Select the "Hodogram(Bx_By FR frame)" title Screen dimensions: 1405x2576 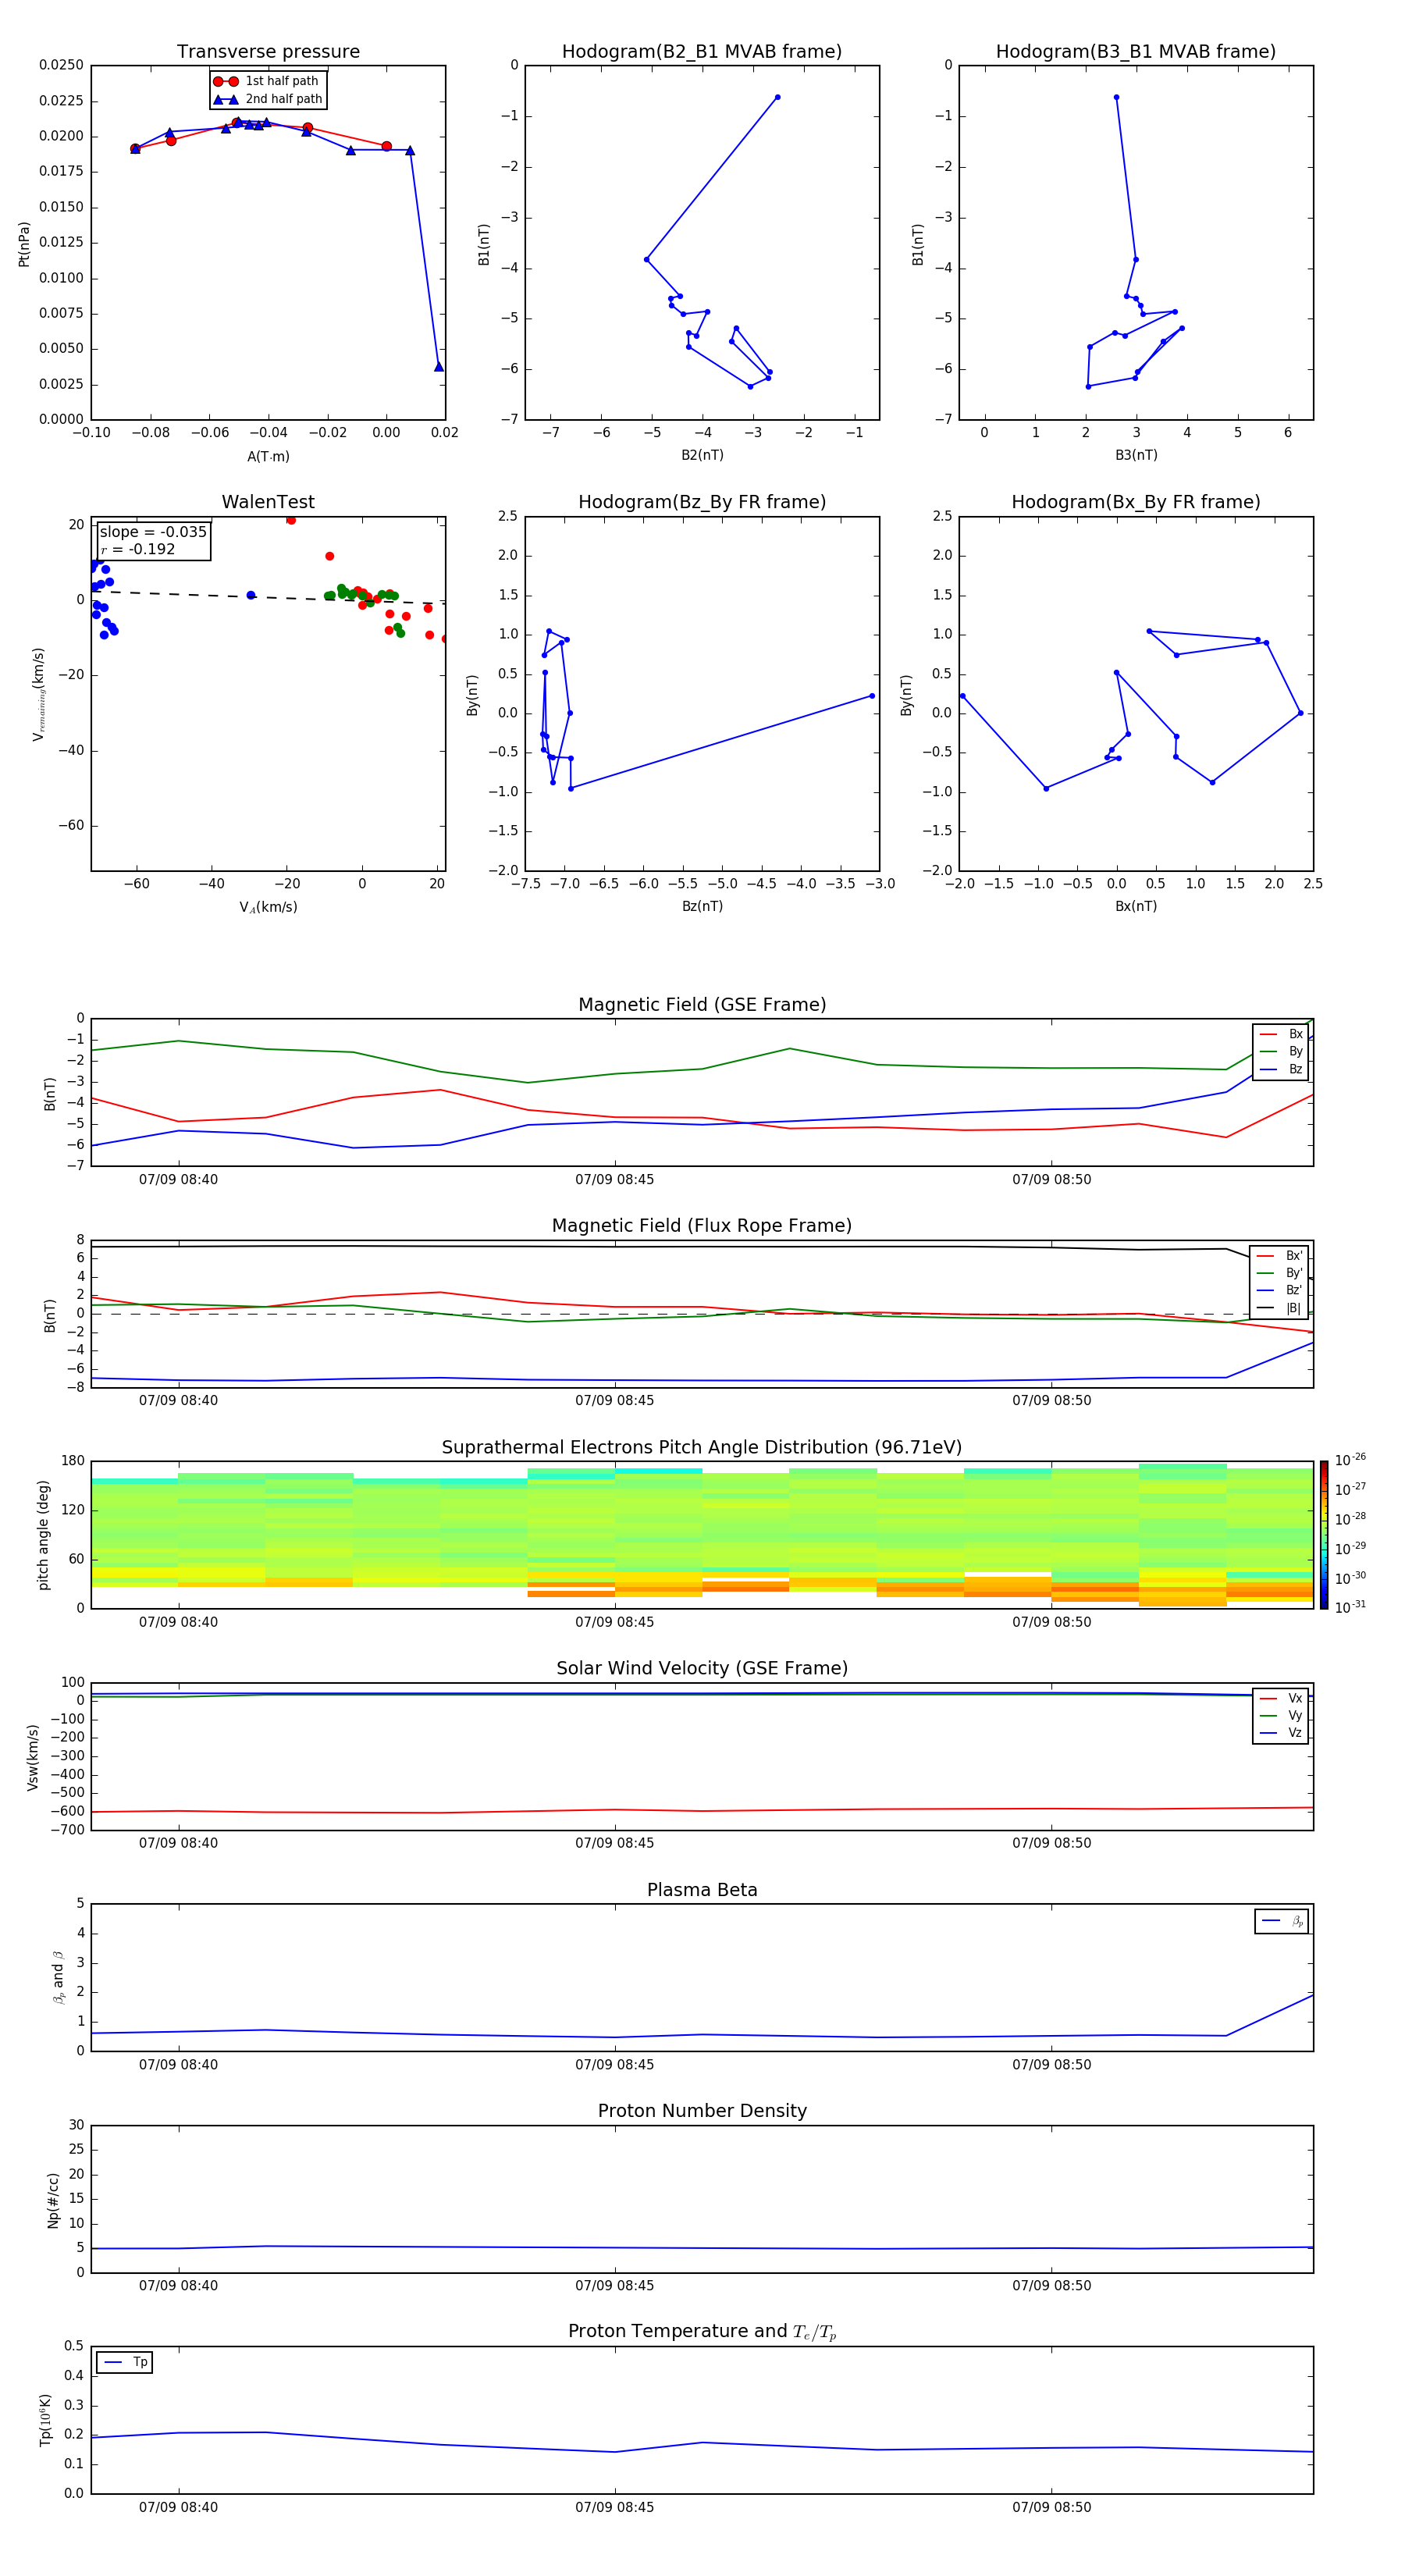(1136, 502)
